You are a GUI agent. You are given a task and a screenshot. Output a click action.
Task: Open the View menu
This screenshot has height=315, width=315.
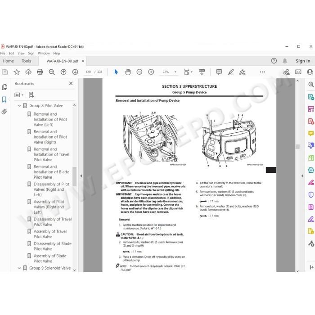pyautogui.click(x=21, y=53)
